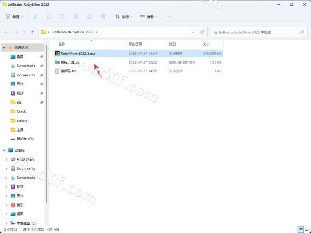Select RubyMine-2022.2.exe file
The width and height of the screenshot is (311, 233).
coord(138,53)
